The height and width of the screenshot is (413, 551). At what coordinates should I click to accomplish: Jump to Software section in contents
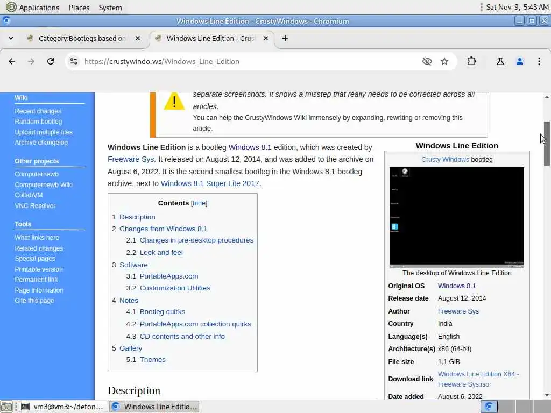pyautogui.click(x=133, y=265)
